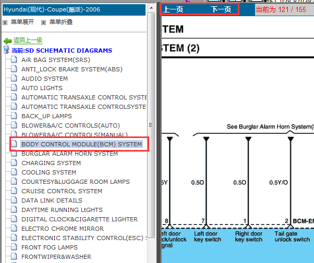Select CHARGING SYSTEM diagram
Screen dimensions: 314x263
pos(51,163)
